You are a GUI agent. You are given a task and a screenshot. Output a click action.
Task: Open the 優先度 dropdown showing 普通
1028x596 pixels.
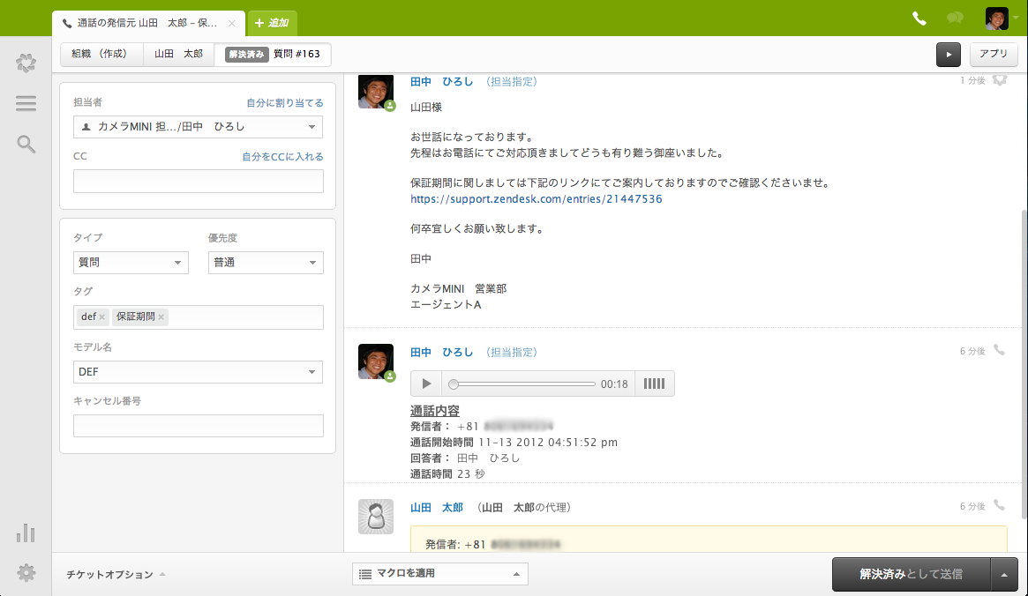pos(266,262)
